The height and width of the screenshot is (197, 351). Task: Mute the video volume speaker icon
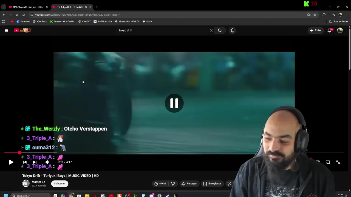point(47,162)
